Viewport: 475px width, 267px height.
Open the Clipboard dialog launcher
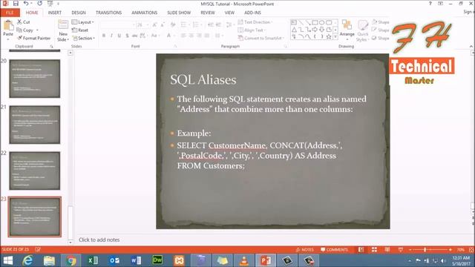51,46
